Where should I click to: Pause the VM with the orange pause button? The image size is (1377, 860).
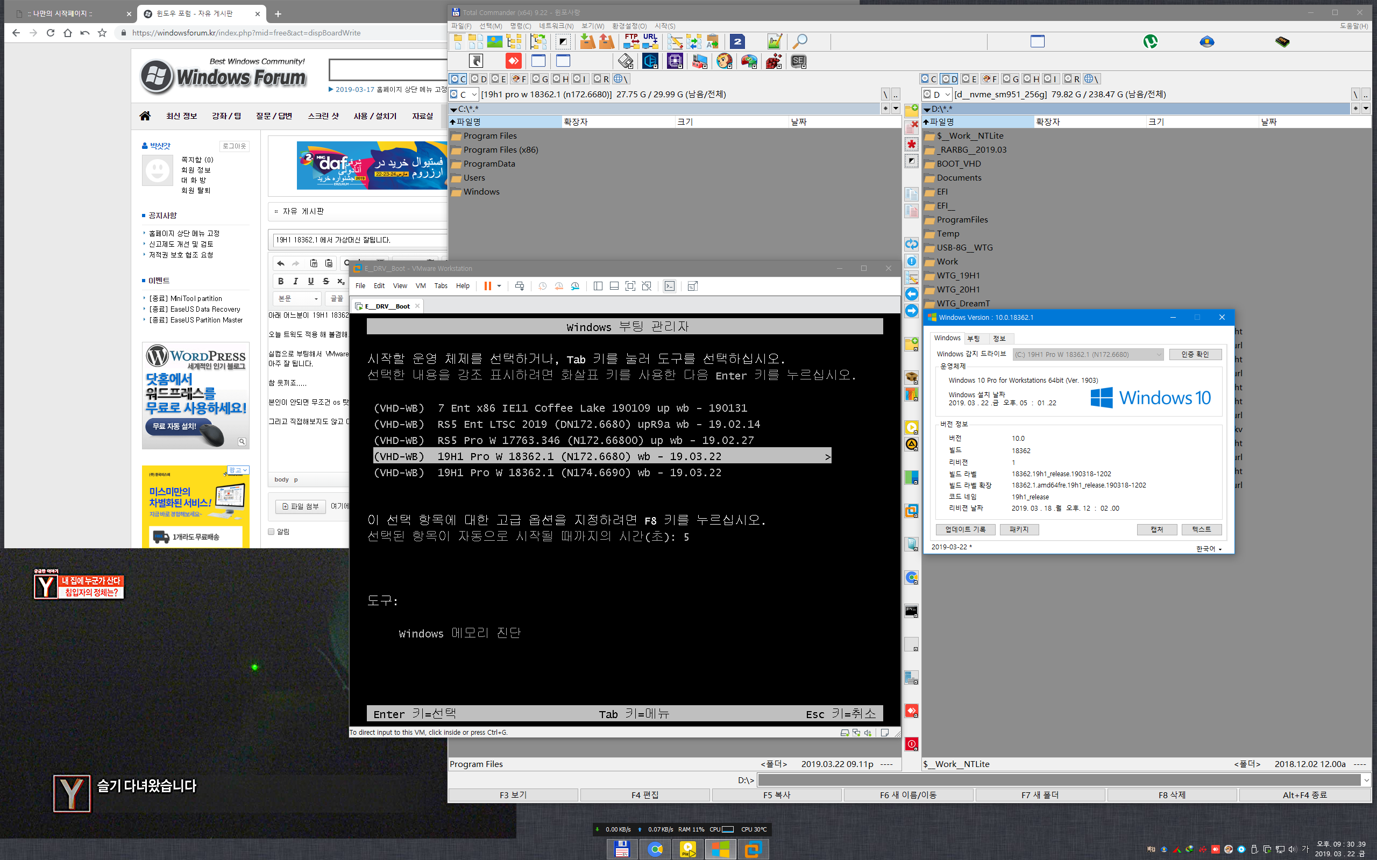tap(488, 286)
